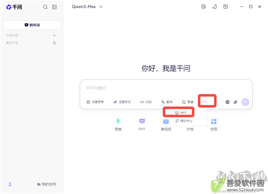Expand the Qwen3-Max model dropdown
Viewport: 268px width, 194px height.
tap(87, 7)
